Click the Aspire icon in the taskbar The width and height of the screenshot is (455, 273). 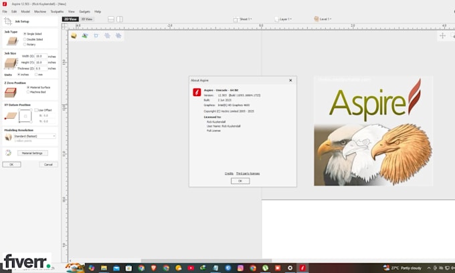point(302,268)
